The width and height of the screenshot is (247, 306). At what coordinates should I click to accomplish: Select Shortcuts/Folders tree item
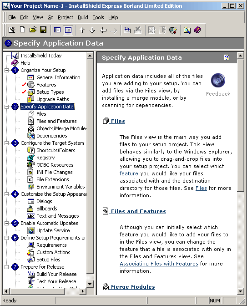pyautogui.click(x=56, y=150)
